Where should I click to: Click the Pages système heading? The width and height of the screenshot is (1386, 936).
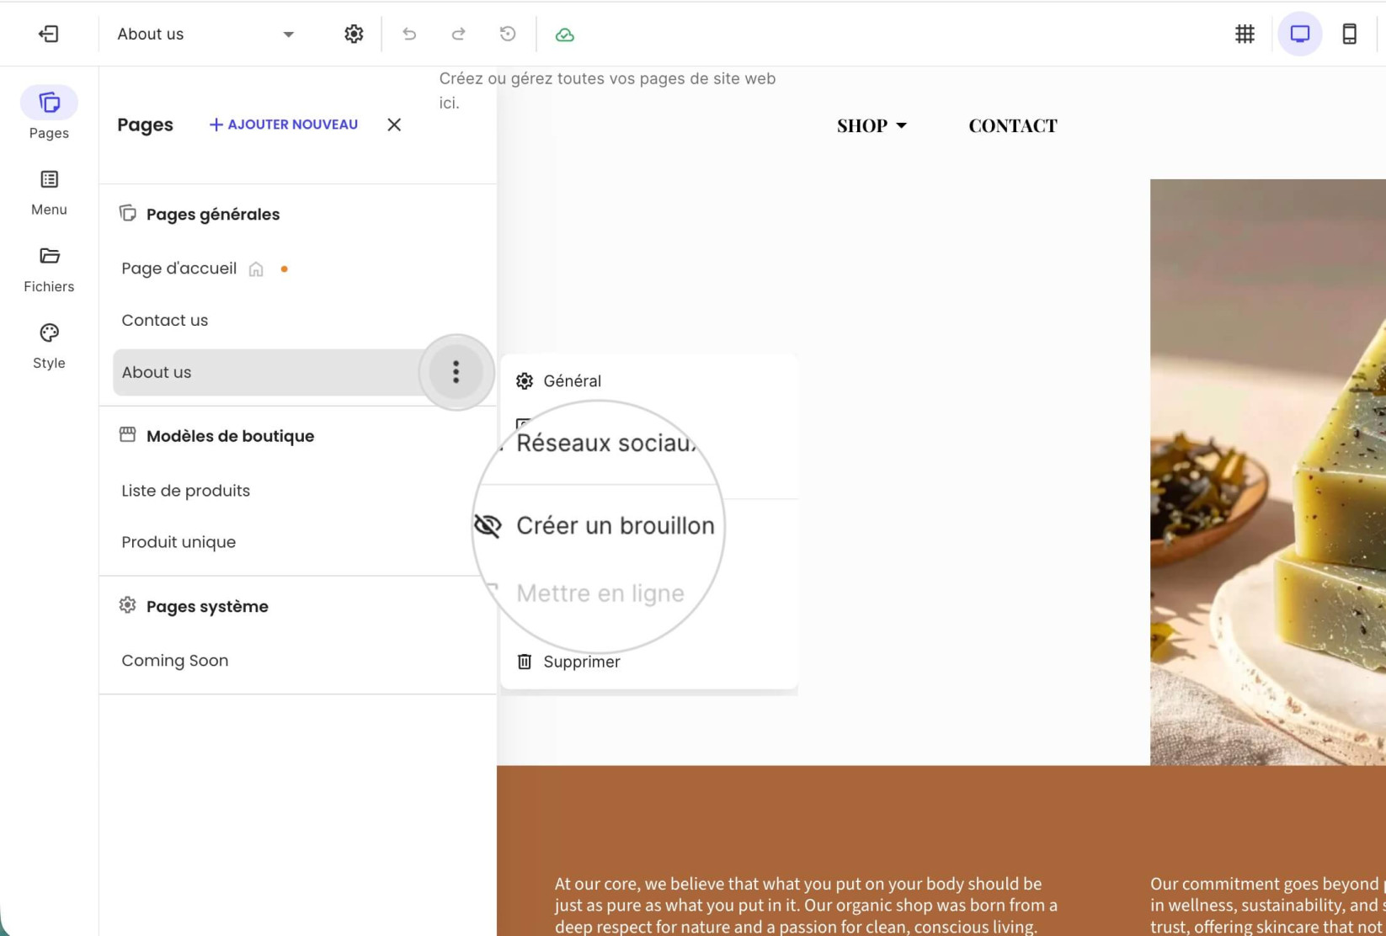(x=207, y=607)
